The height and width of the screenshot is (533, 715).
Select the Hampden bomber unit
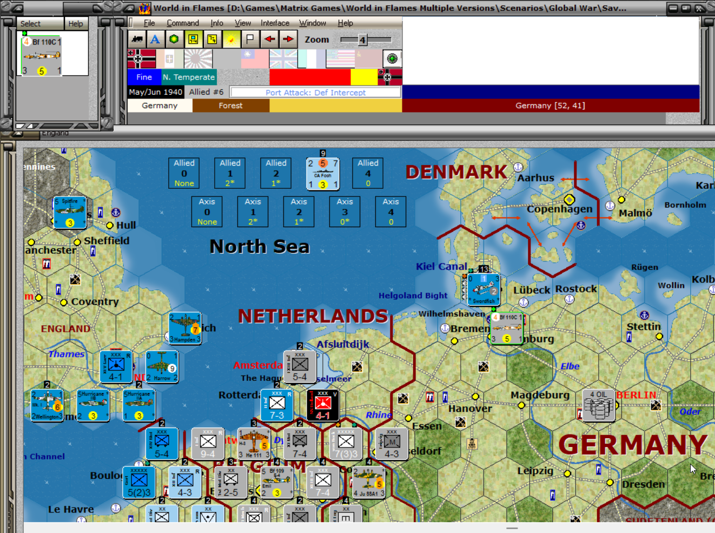click(185, 328)
